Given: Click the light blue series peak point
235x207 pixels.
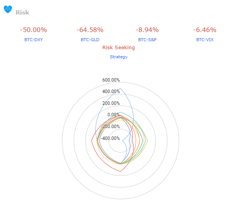Looking at the screenshot, I should coord(121,88).
